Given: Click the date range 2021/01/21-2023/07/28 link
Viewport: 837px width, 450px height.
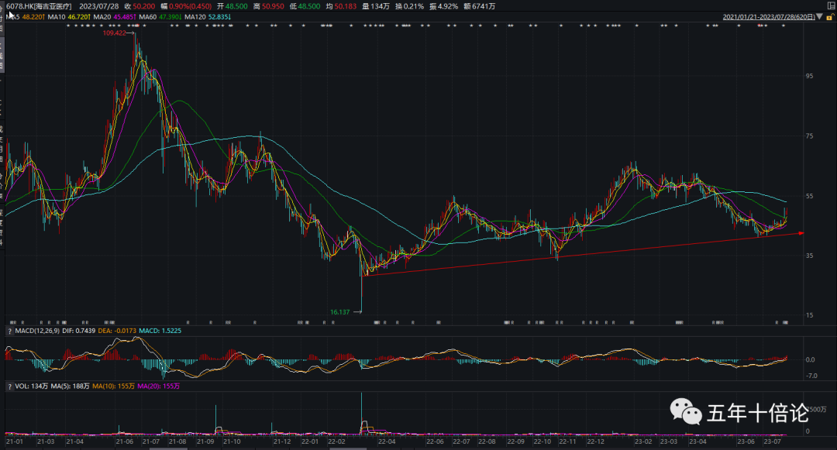Looking at the screenshot, I should [769, 17].
